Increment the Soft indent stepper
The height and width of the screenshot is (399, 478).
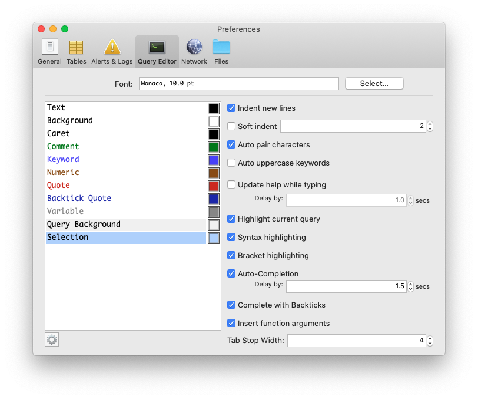click(430, 123)
